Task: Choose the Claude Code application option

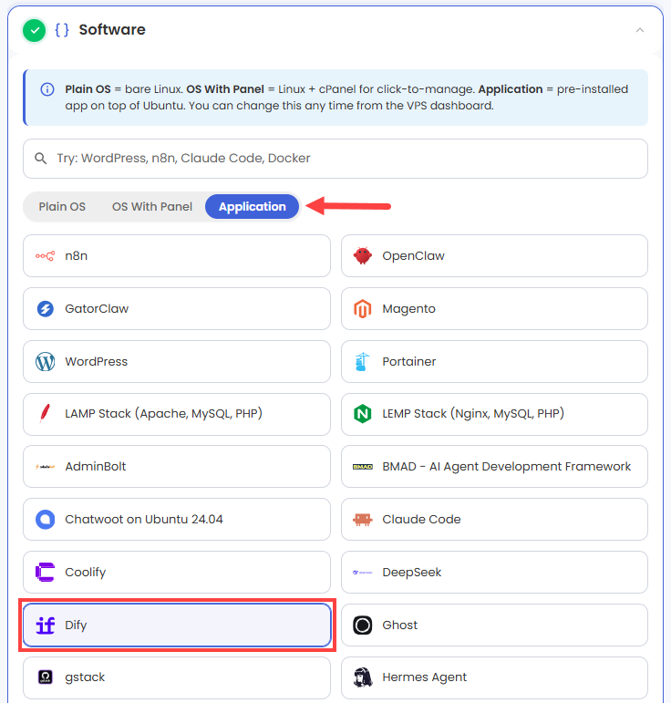Action: tap(494, 519)
